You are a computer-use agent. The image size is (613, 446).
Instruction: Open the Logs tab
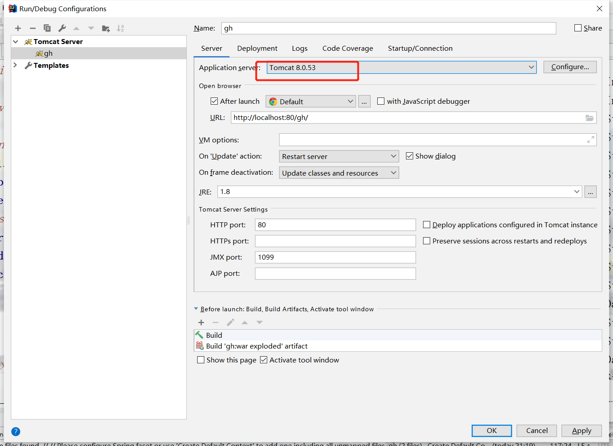(x=300, y=49)
